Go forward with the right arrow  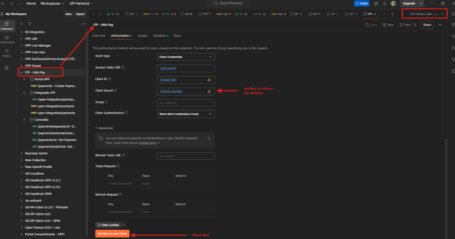coord(20,3)
